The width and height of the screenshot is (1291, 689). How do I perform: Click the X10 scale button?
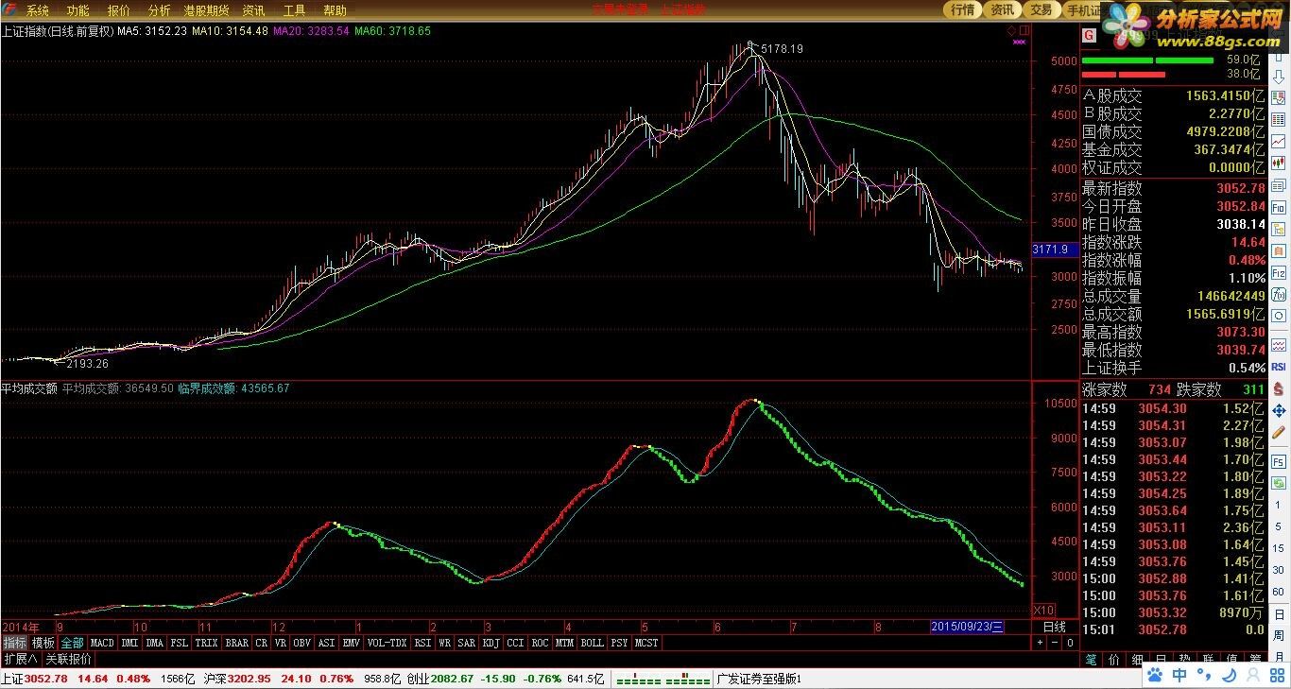[1043, 610]
